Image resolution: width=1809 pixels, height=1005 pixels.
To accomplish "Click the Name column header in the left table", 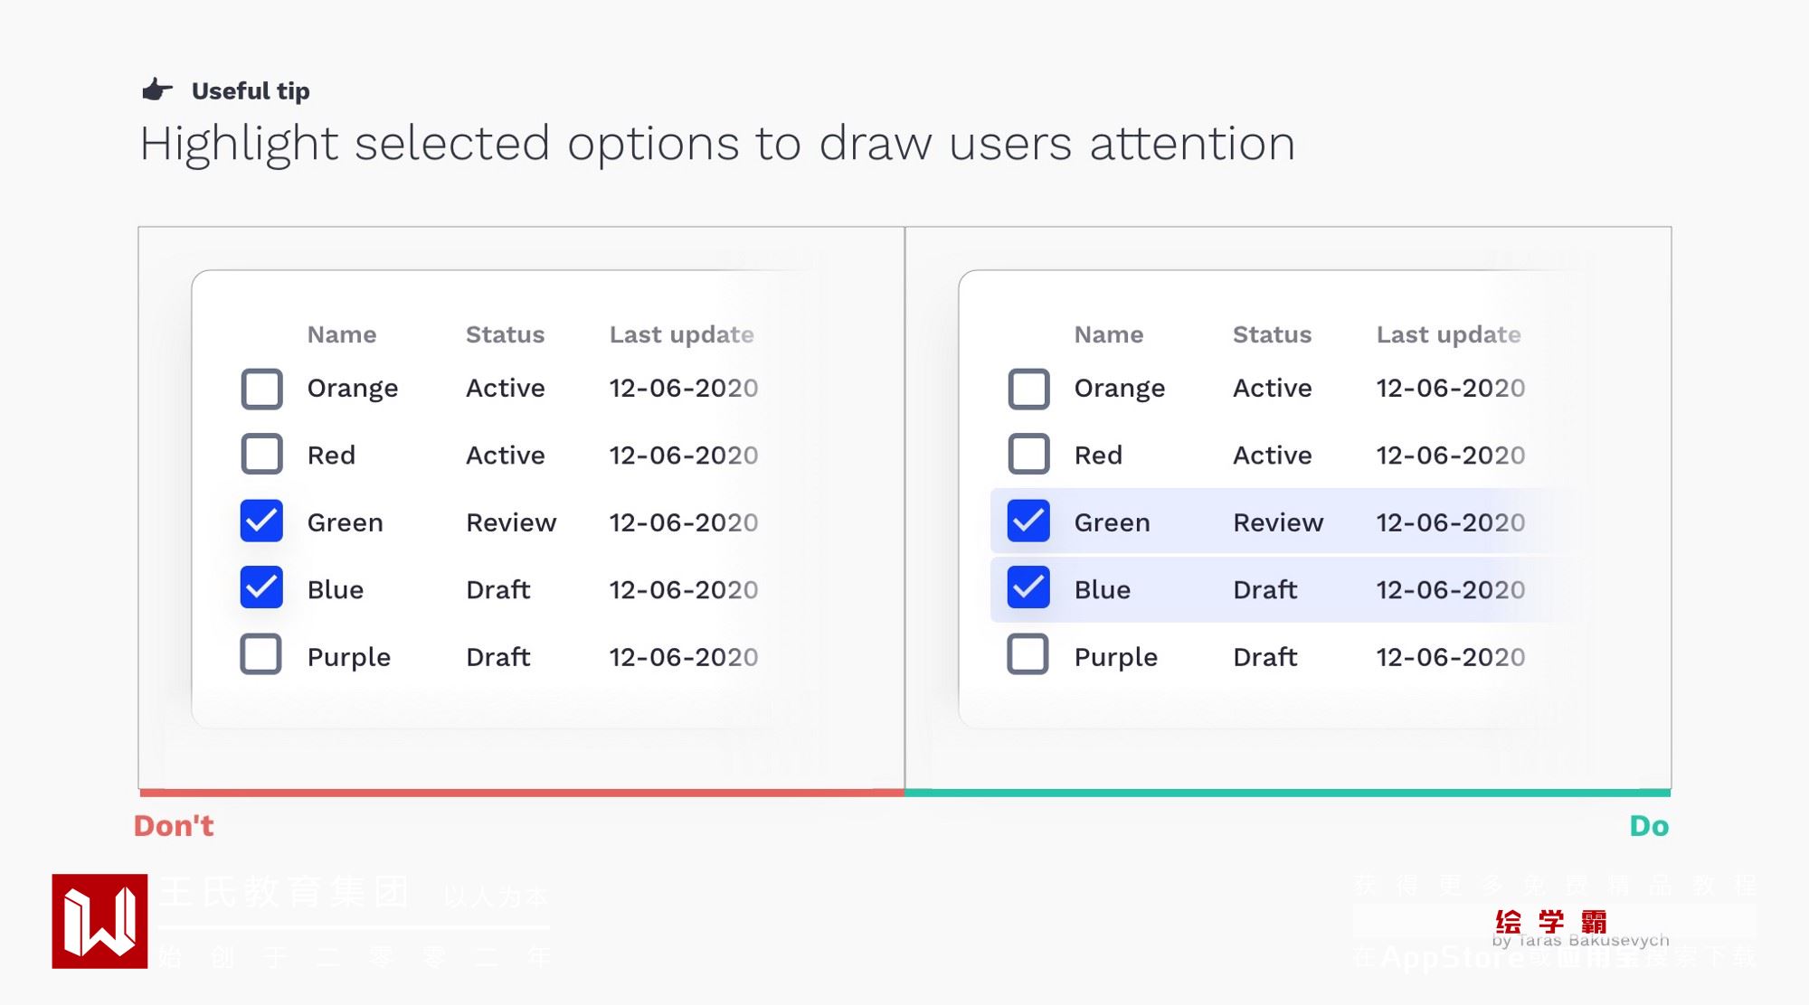I will (x=342, y=334).
